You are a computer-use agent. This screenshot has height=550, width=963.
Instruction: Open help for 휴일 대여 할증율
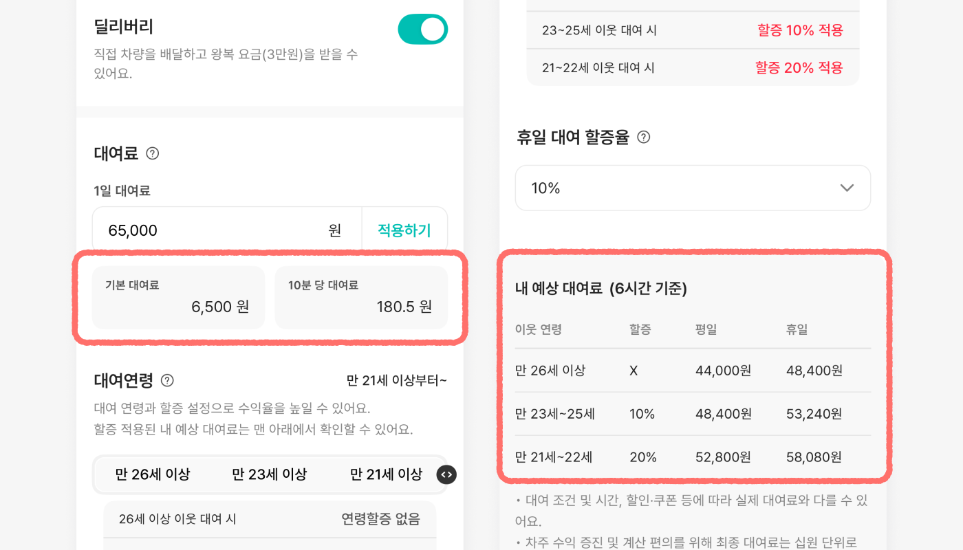643,137
